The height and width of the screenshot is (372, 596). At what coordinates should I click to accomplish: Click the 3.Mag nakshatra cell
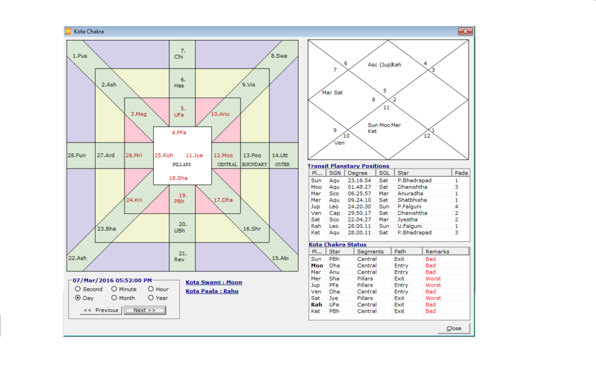[x=139, y=114]
